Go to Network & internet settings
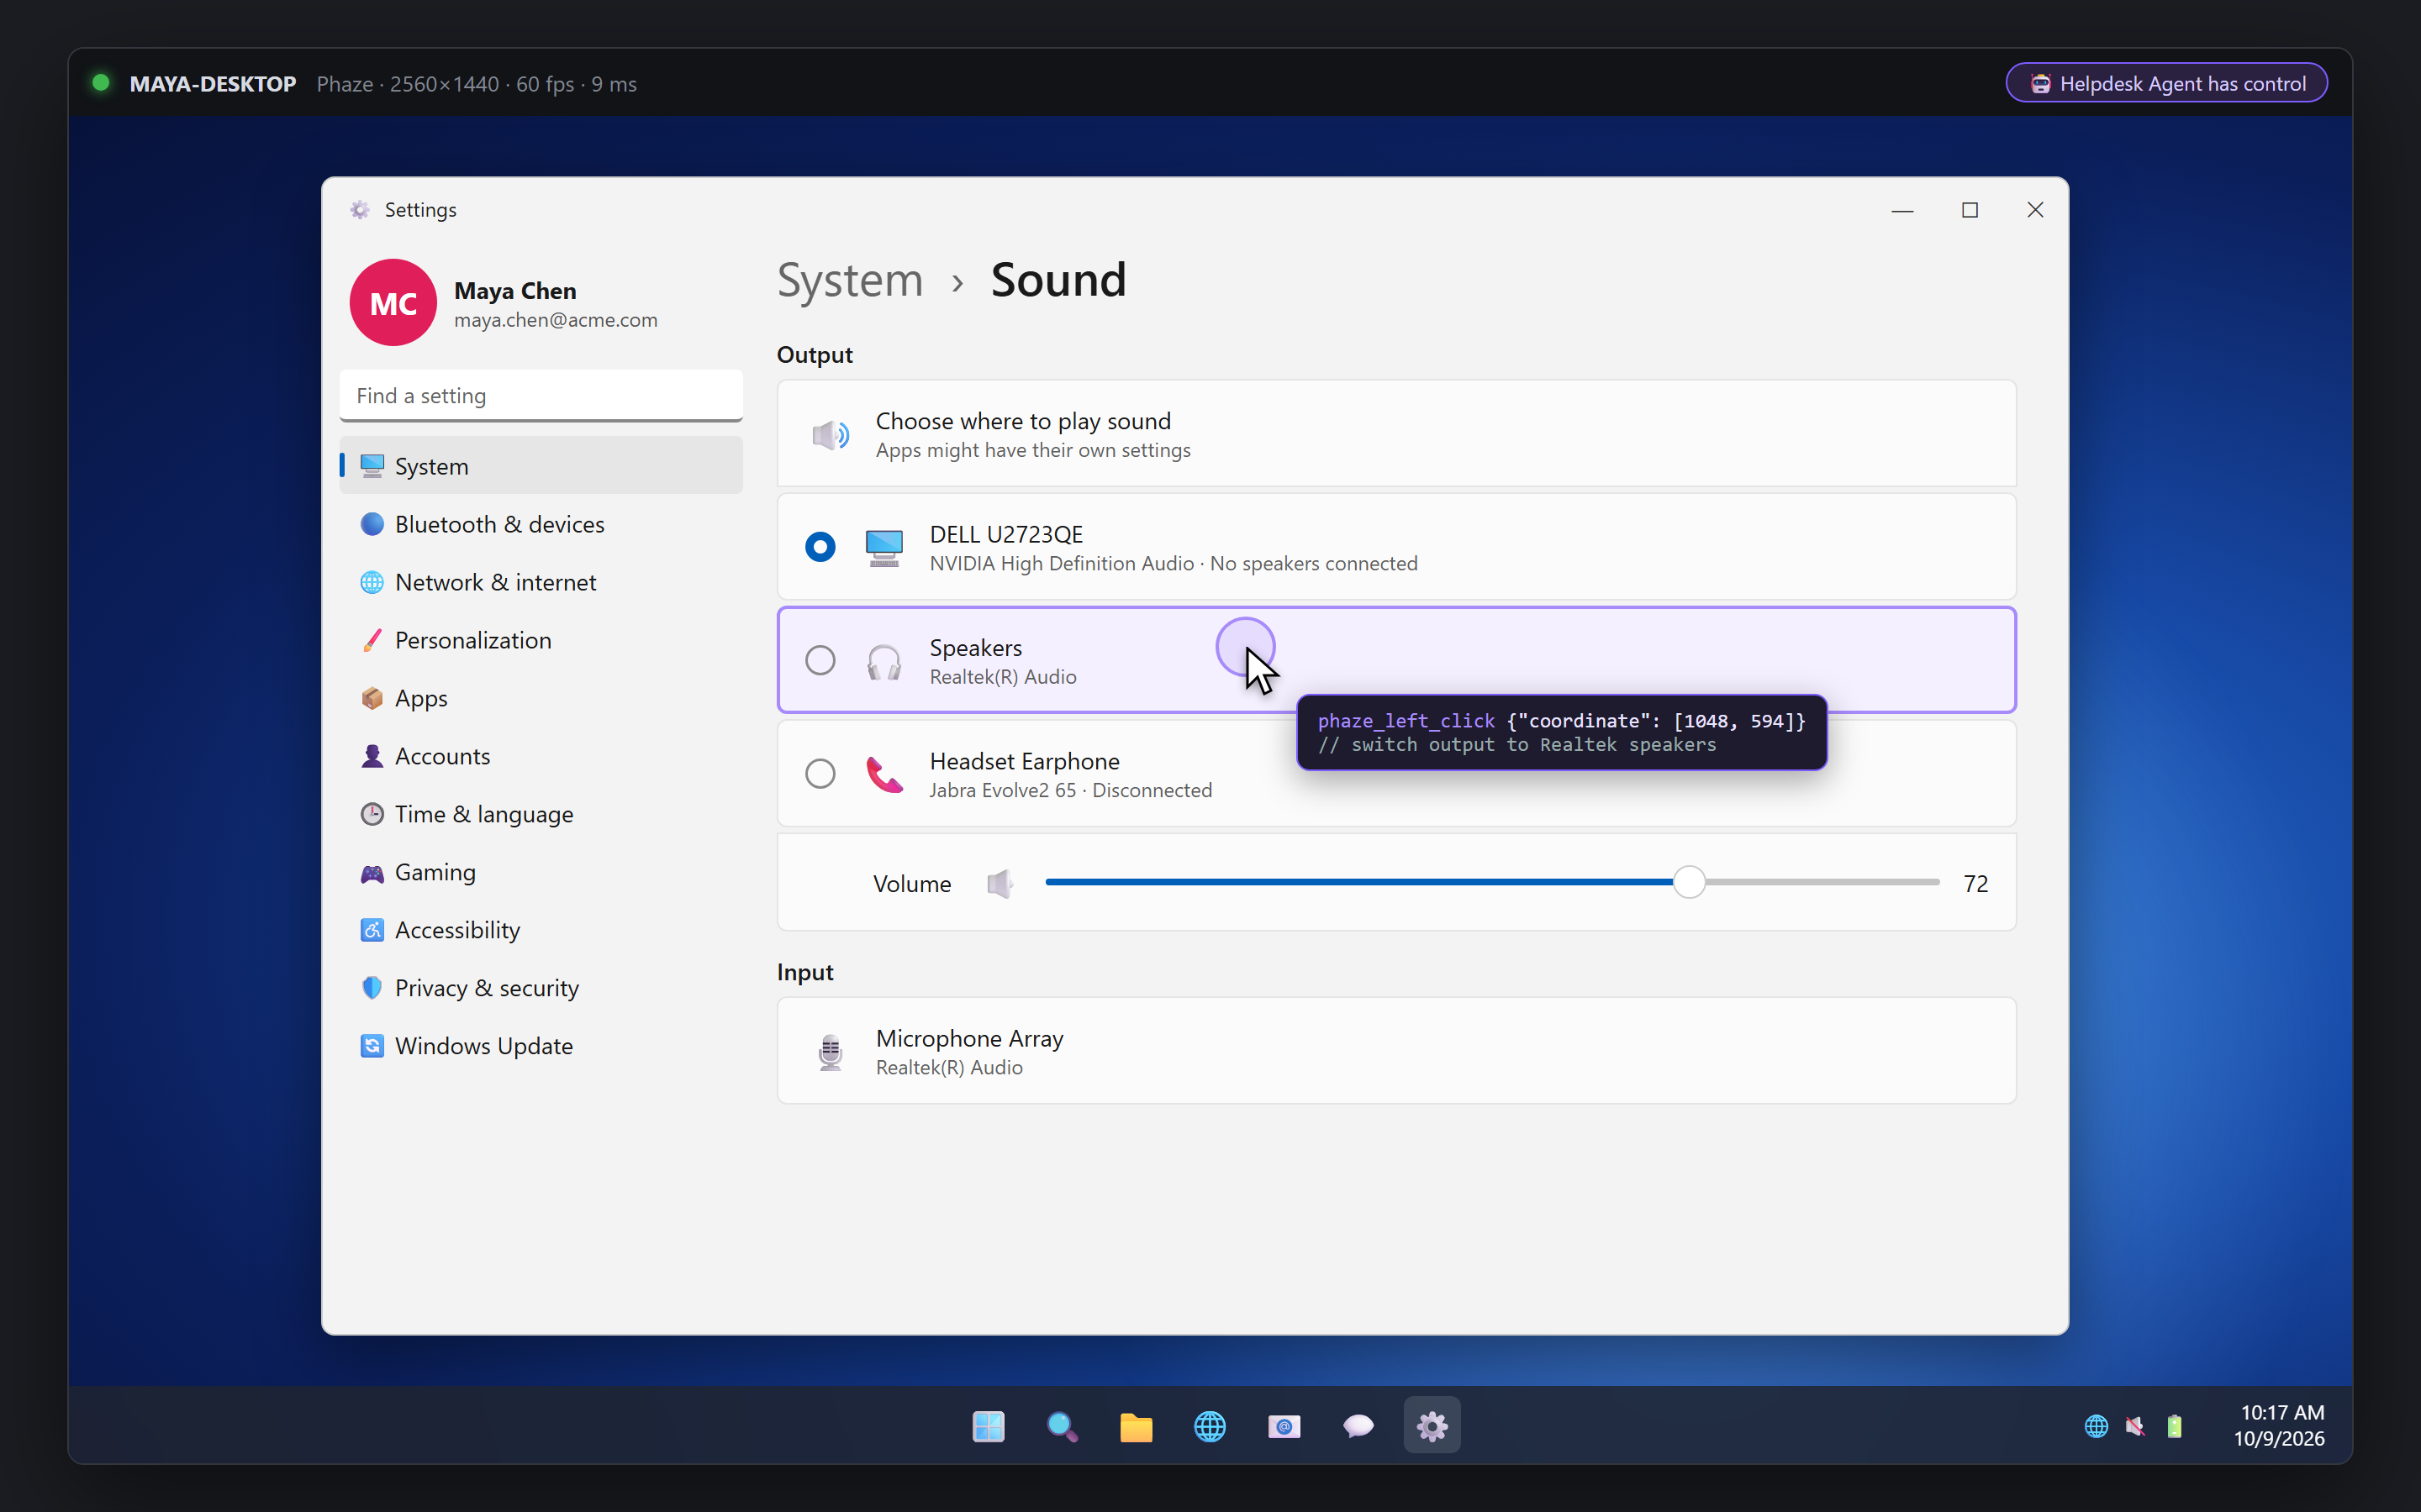 [x=541, y=581]
